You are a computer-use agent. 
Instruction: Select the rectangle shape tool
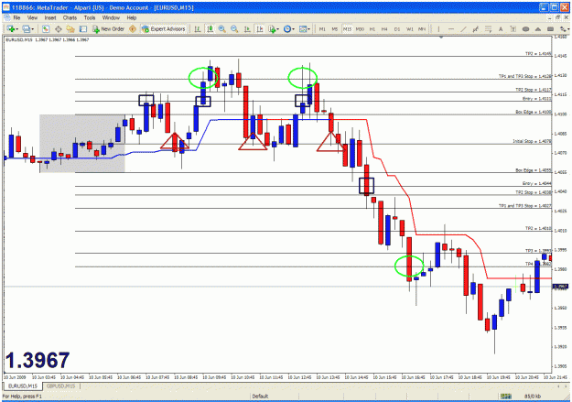550,28
